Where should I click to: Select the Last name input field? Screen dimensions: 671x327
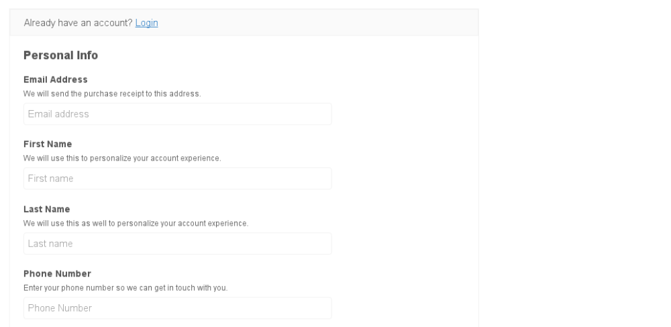pyautogui.click(x=177, y=244)
